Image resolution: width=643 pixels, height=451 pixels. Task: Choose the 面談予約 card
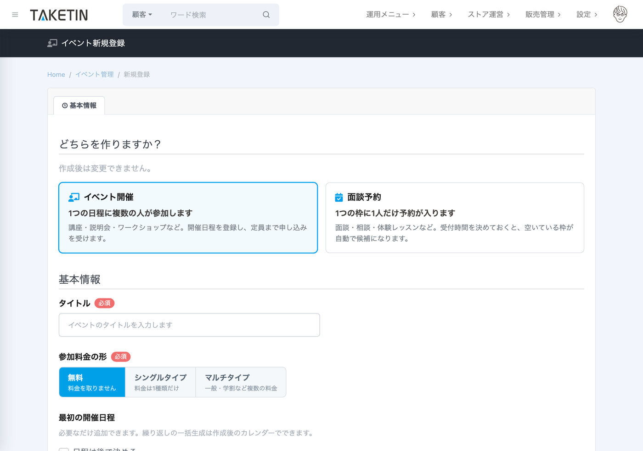[x=455, y=218]
